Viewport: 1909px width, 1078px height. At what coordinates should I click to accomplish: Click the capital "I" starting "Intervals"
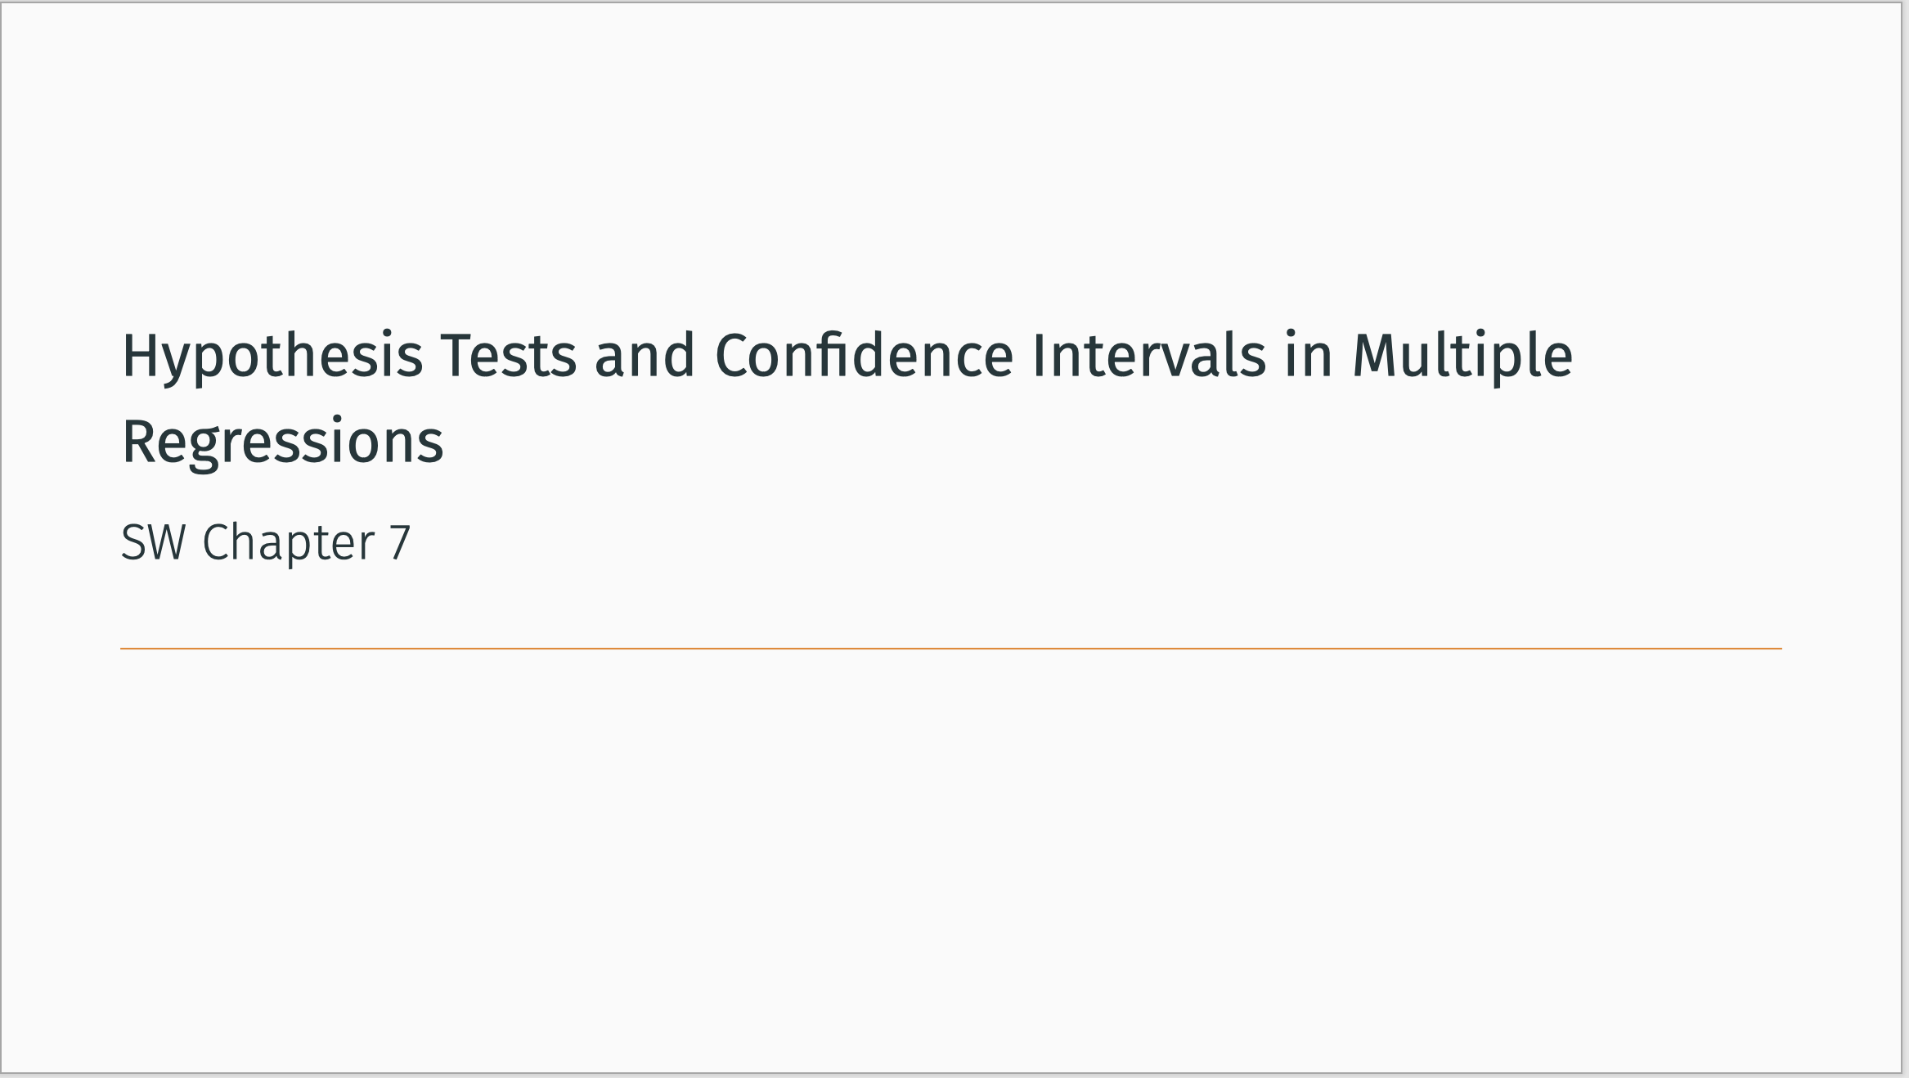pyautogui.click(x=1040, y=357)
